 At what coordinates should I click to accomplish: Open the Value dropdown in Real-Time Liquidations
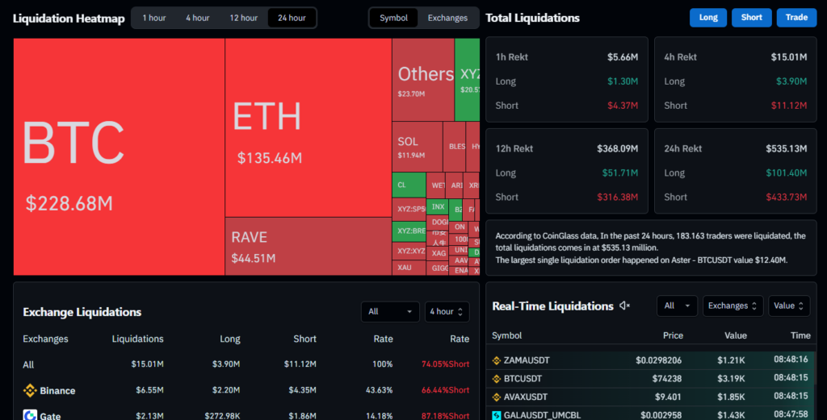point(788,306)
